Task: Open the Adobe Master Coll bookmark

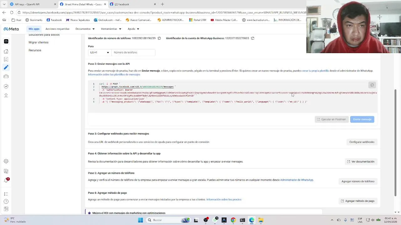Action: point(224,20)
